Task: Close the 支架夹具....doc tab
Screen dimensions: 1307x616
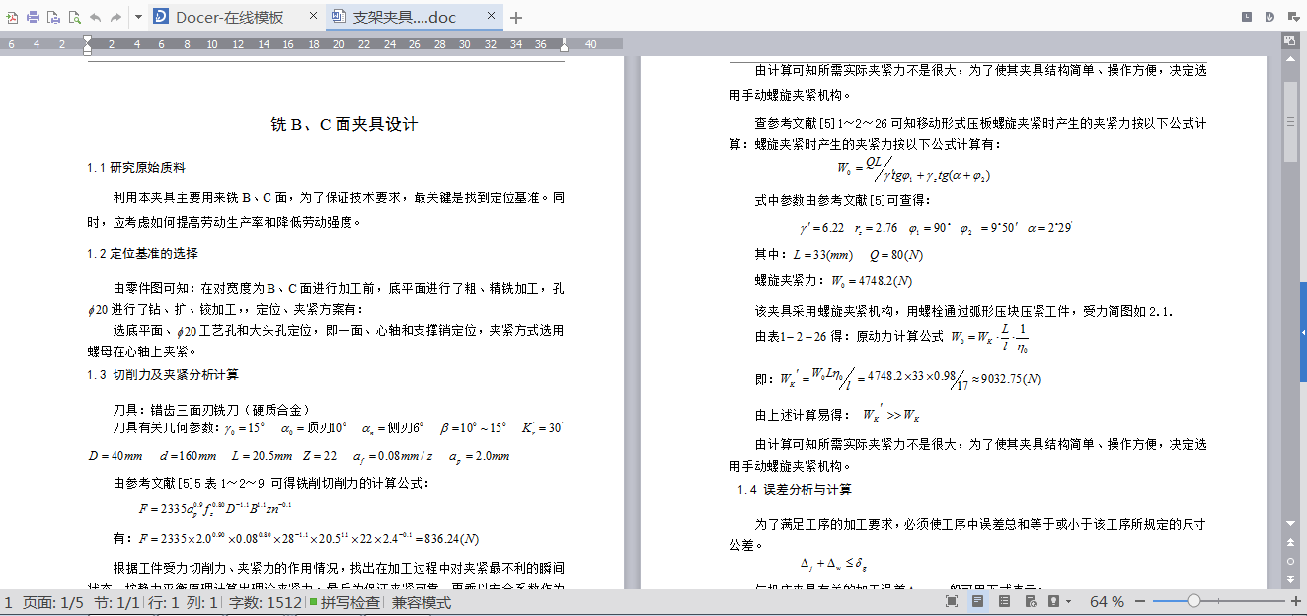Action: point(491,17)
